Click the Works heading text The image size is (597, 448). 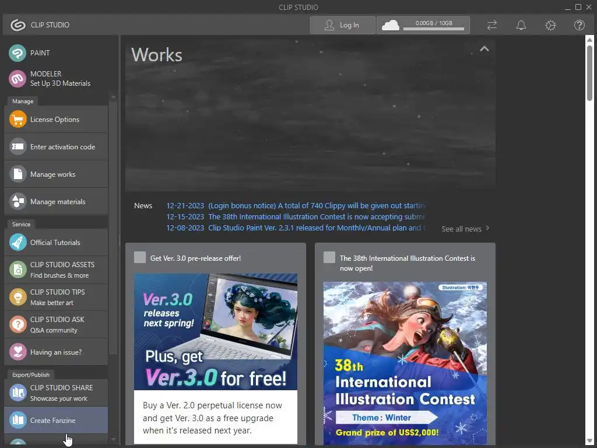click(157, 55)
